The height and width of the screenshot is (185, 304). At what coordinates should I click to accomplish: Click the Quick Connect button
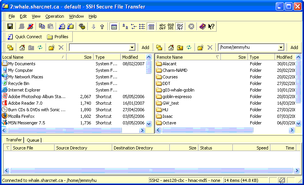pos(25,37)
